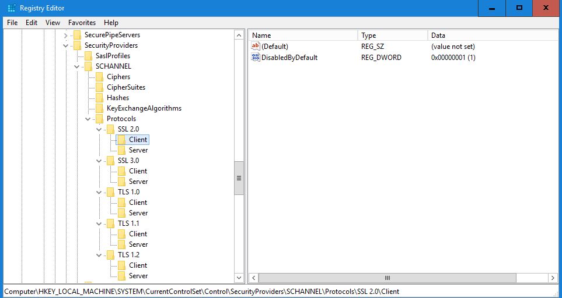Select the Server key under TLS 1.0
The height and width of the screenshot is (298, 562).
click(x=138, y=213)
